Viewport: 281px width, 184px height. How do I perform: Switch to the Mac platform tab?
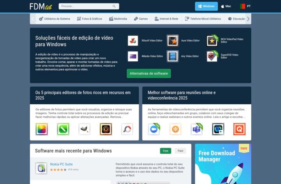coord(226,6)
